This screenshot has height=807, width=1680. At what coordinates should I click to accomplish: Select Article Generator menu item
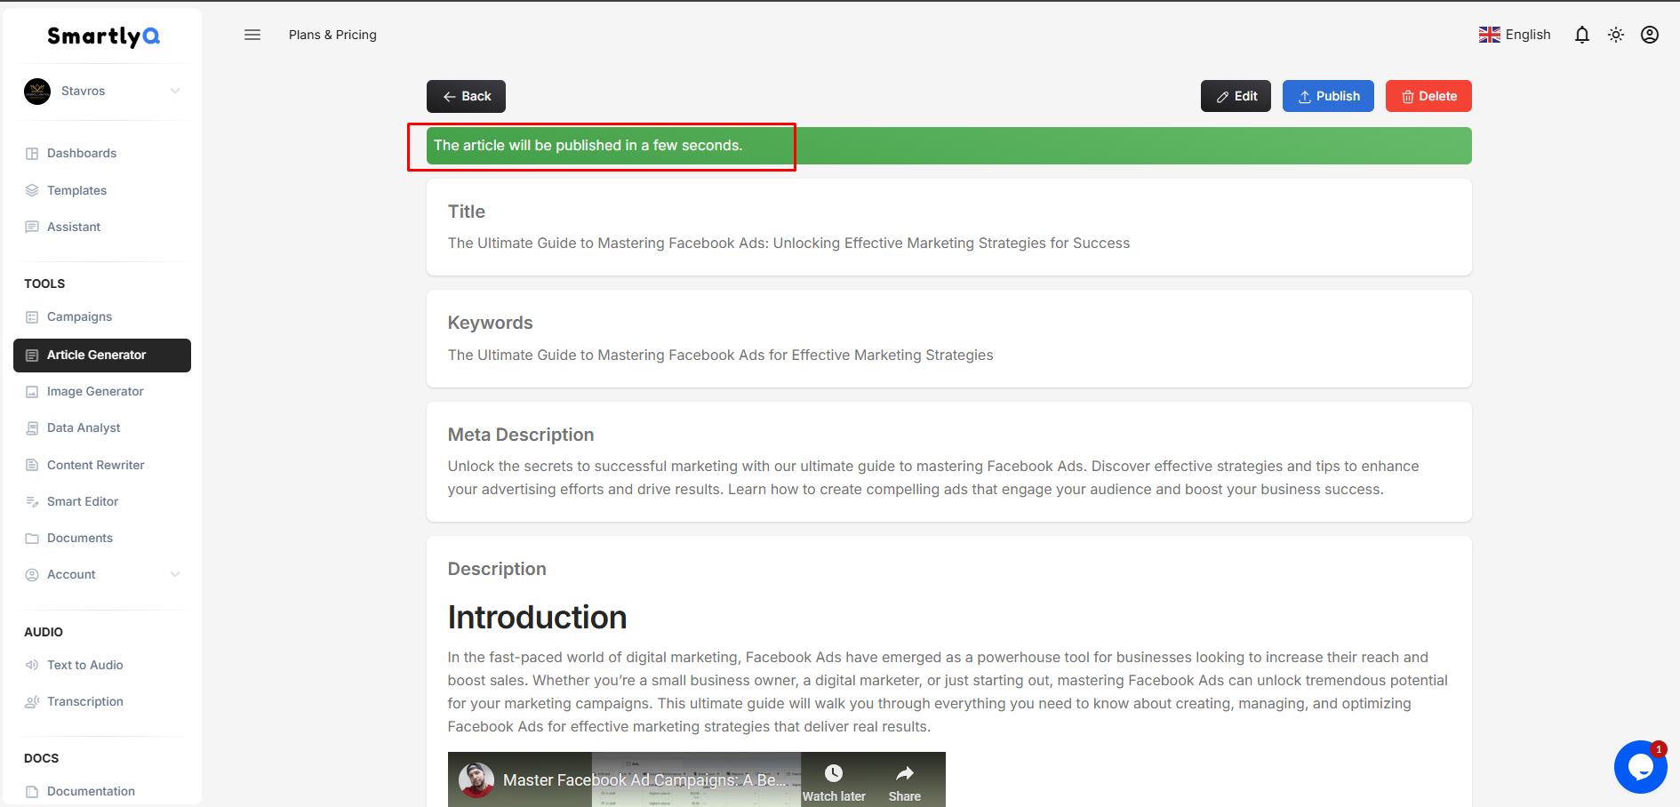102,356
